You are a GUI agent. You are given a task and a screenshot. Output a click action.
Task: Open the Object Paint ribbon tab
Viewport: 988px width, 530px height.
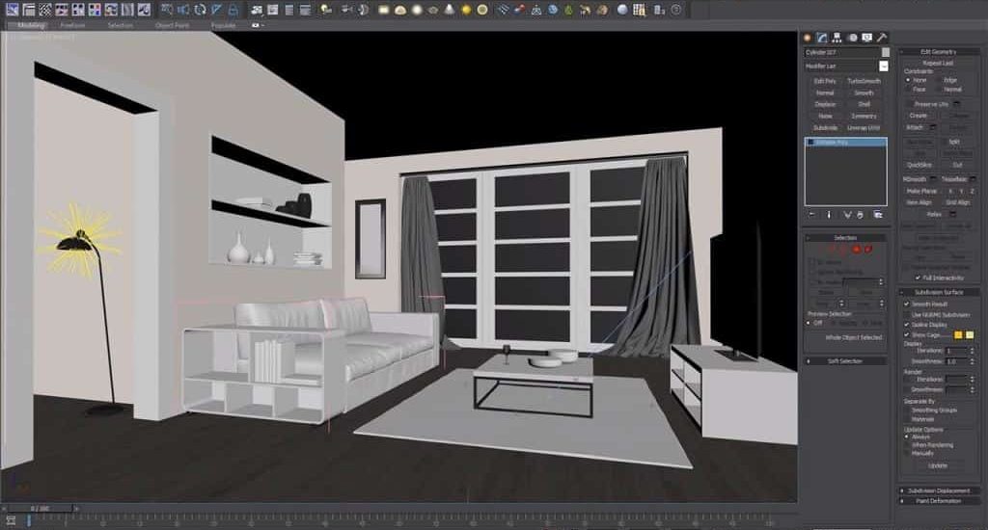coord(172,25)
